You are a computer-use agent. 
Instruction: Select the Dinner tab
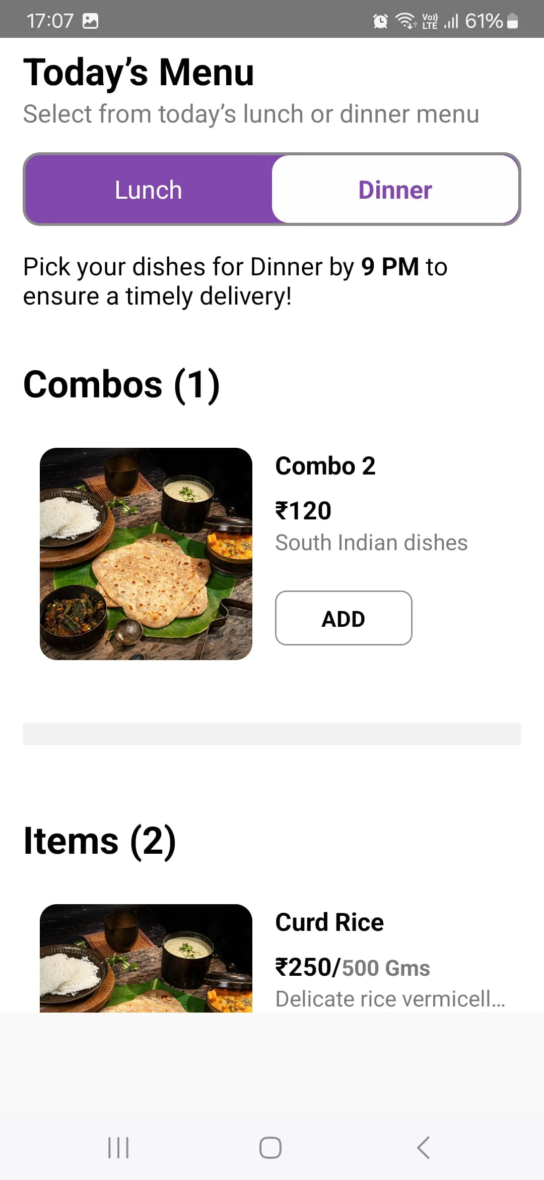pyautogui.click(x=395, y=190)
